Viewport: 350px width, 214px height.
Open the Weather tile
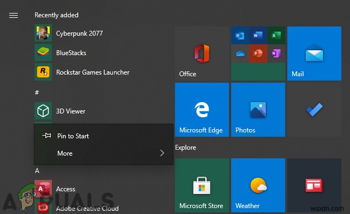(x=258, y=185)
